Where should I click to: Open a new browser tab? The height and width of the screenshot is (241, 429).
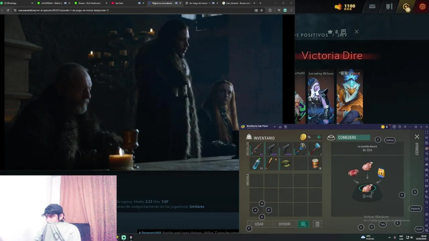point(260,3)
